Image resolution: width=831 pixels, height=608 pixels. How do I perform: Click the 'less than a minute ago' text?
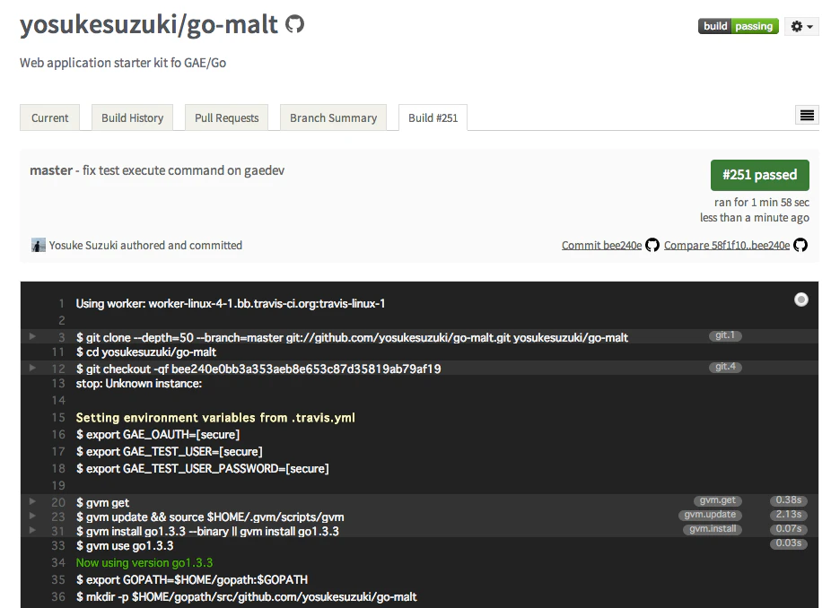point(755,218)
